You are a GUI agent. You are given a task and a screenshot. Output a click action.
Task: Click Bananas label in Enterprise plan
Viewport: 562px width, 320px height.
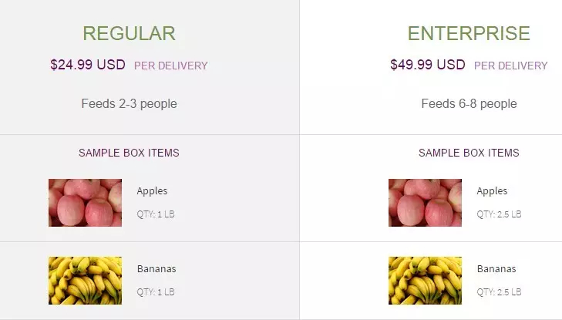click(496, 269)
